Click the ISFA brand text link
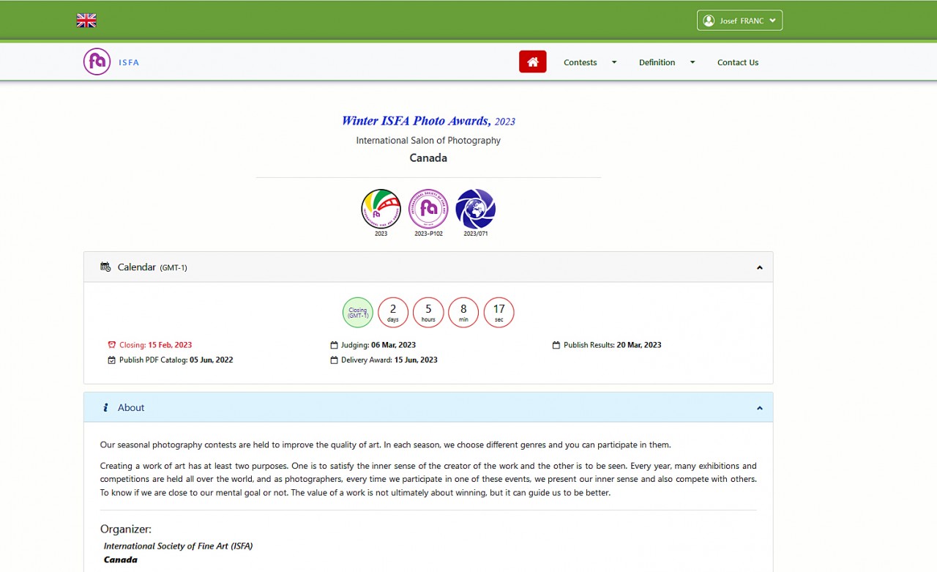The width and height of the screenshot is (937, 572). pos(129,62)
